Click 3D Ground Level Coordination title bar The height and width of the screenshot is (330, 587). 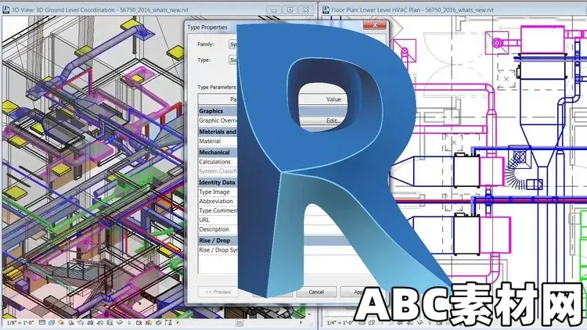[100, 9]
